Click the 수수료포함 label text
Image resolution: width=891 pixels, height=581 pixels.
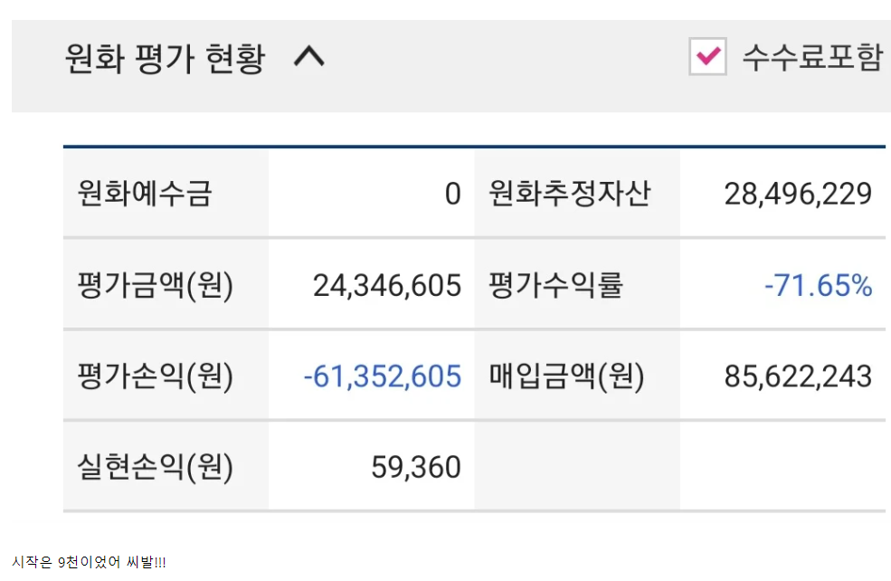[x=811, y=58]
